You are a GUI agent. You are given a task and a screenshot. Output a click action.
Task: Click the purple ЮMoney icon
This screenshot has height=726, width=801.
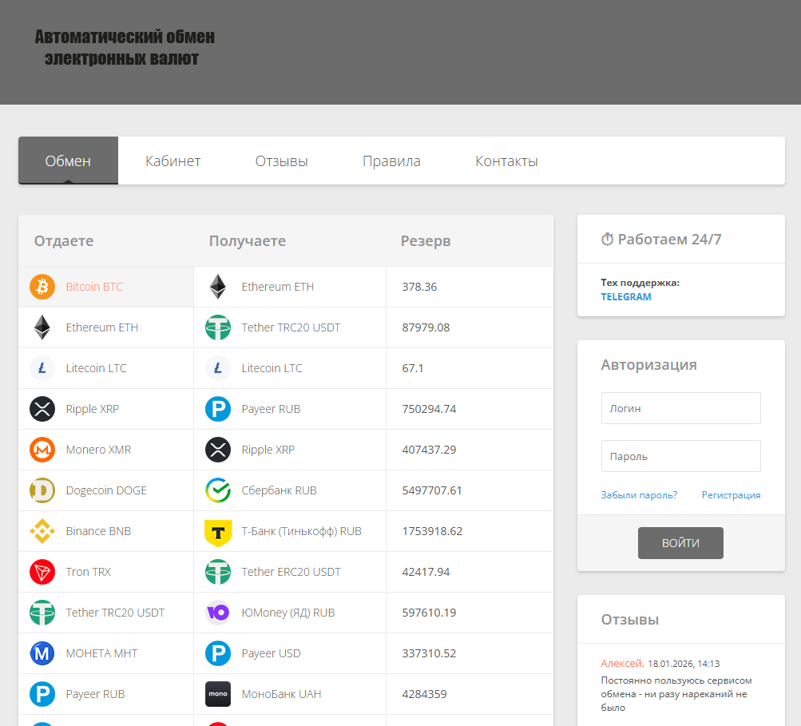(218, 613)
